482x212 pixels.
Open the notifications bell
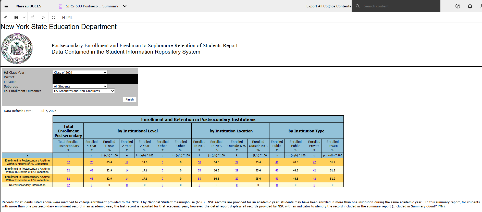470,6
